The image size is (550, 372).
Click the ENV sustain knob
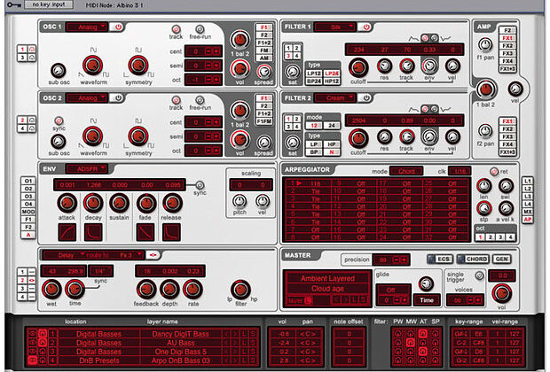pyautogui.click(x=119, y=203)
